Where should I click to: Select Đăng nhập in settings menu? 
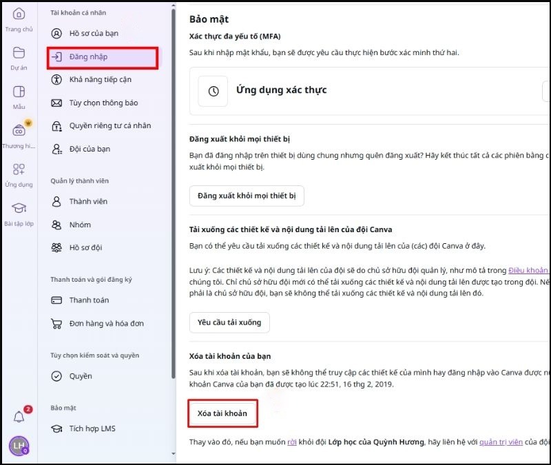[x=103, y=58]
